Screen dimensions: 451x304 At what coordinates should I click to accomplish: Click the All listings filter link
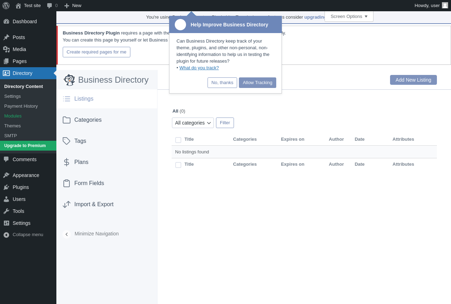175,111
